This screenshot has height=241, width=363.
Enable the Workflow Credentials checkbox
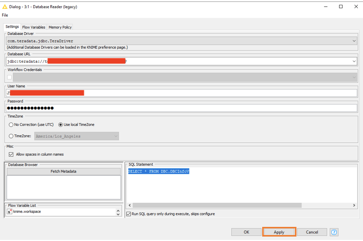tap(10, 77)
